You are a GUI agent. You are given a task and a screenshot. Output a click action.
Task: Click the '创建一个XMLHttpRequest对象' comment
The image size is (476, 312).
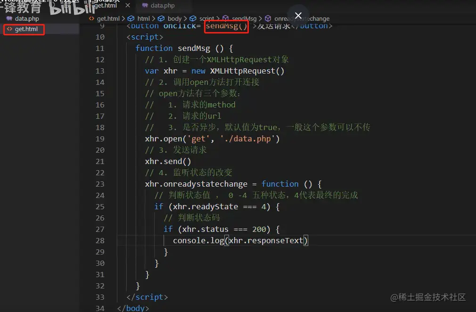coord(231,59)
